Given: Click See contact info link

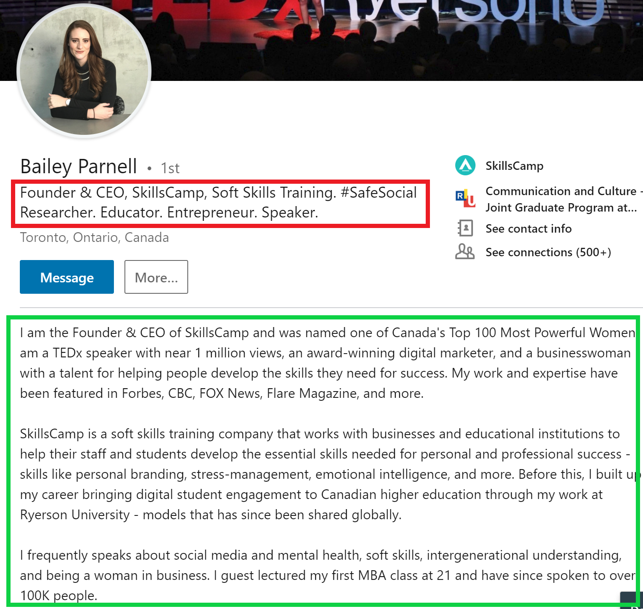Looking at the screenshot, I should [x=529, y=228].
